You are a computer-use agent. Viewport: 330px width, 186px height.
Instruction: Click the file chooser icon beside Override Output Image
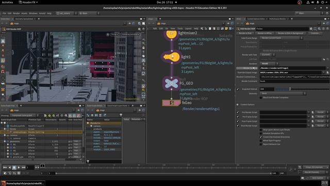[327, 72]
